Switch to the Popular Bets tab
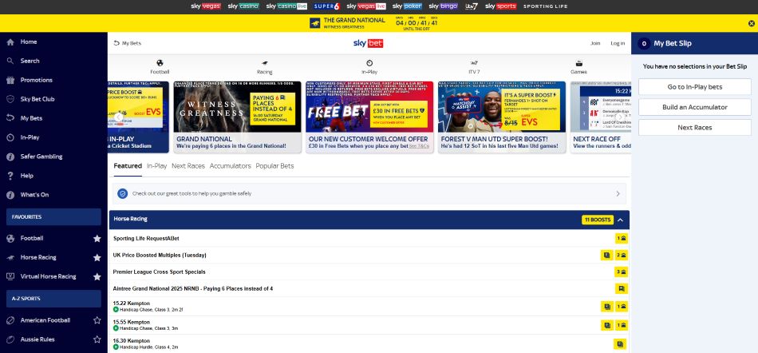758x353 pixels. [274, 166]
